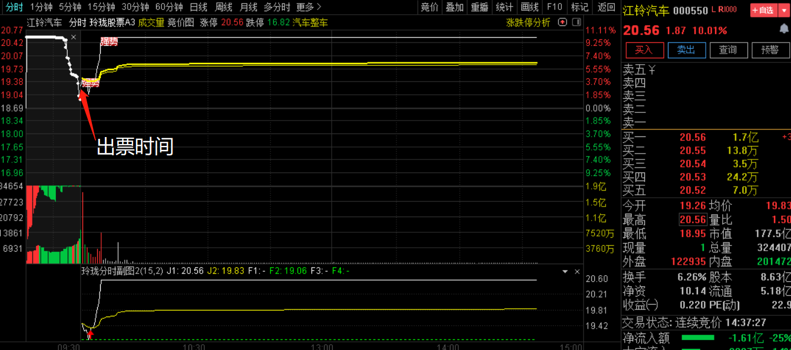791x350 pixels.
Task: Open the 涨跌停分析 analysis link
Action: (528, 22)
